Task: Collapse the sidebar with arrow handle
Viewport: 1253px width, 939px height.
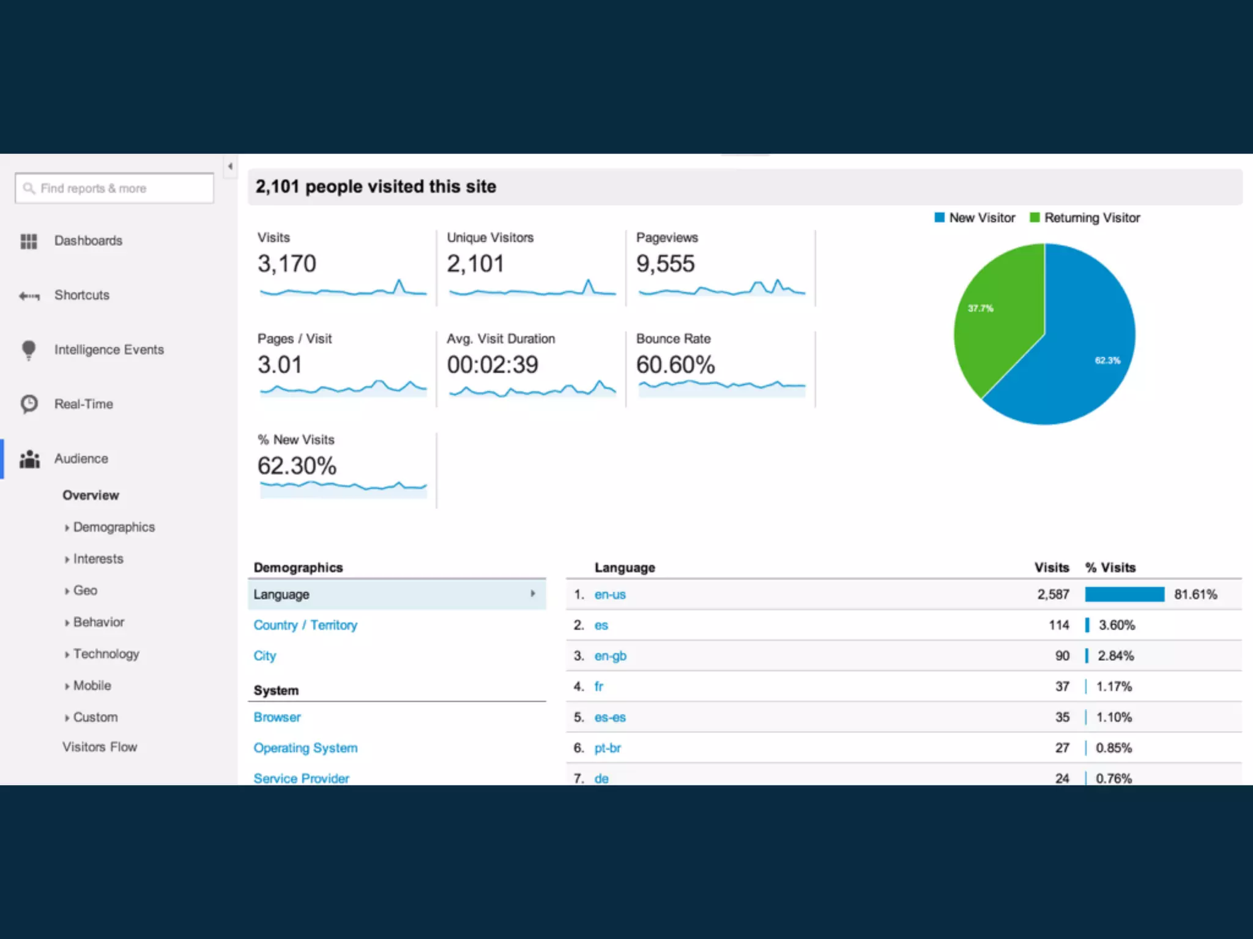Action: coord(230,166)
